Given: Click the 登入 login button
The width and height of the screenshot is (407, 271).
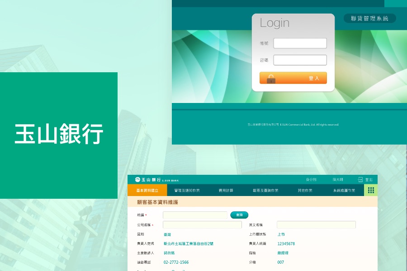Looking at the screenshot, I should [x=293, y=78].
